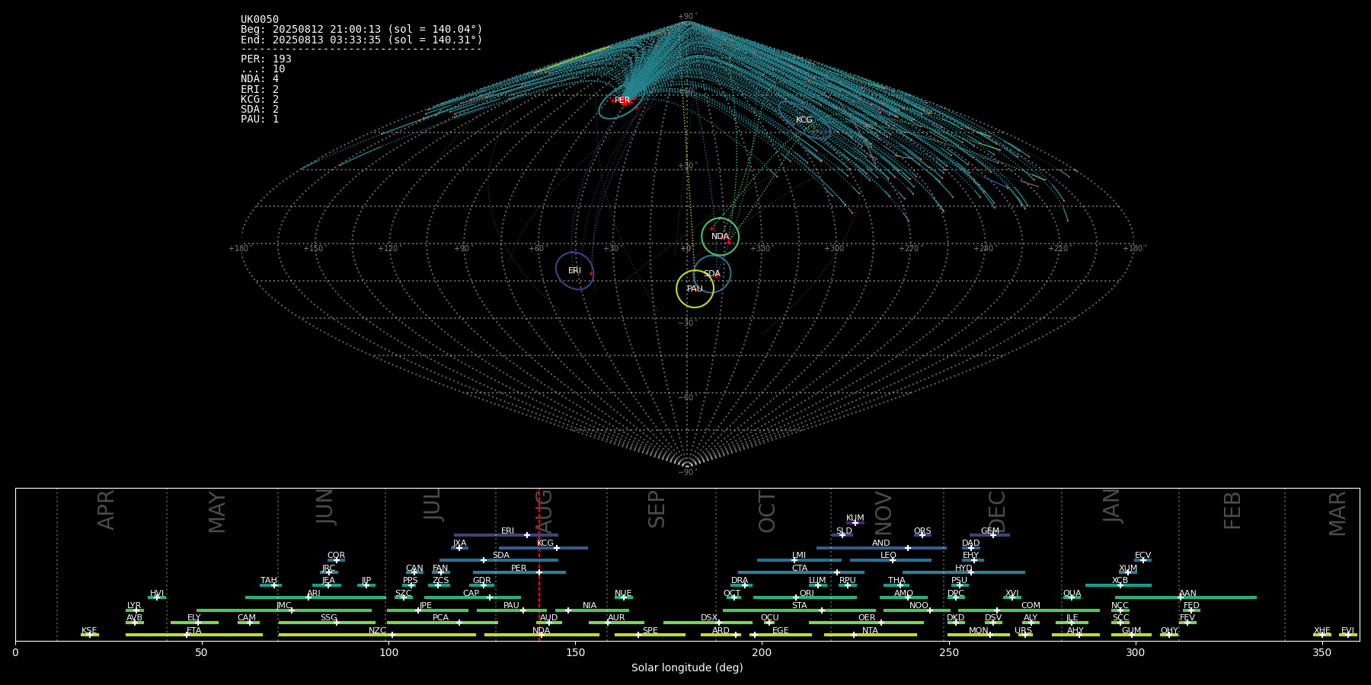The image size is (1371, 685).
Task: Click the EVI shower label in timeline
Action: tap(1347, 631)
